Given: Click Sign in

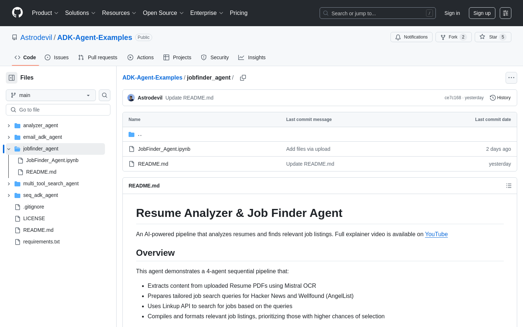Looking at the screenshot, I should (x=452, y=13).
